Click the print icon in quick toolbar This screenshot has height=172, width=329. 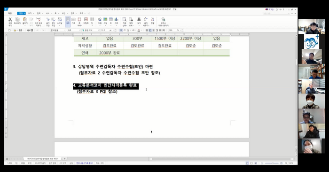29,30
